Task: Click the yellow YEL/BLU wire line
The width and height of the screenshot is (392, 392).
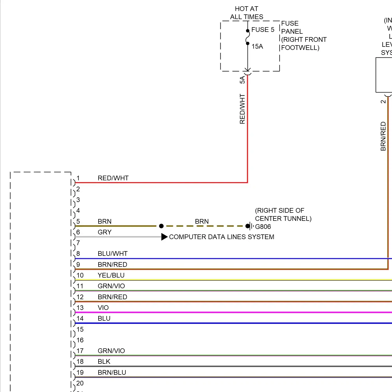Action: click(233, 280)
